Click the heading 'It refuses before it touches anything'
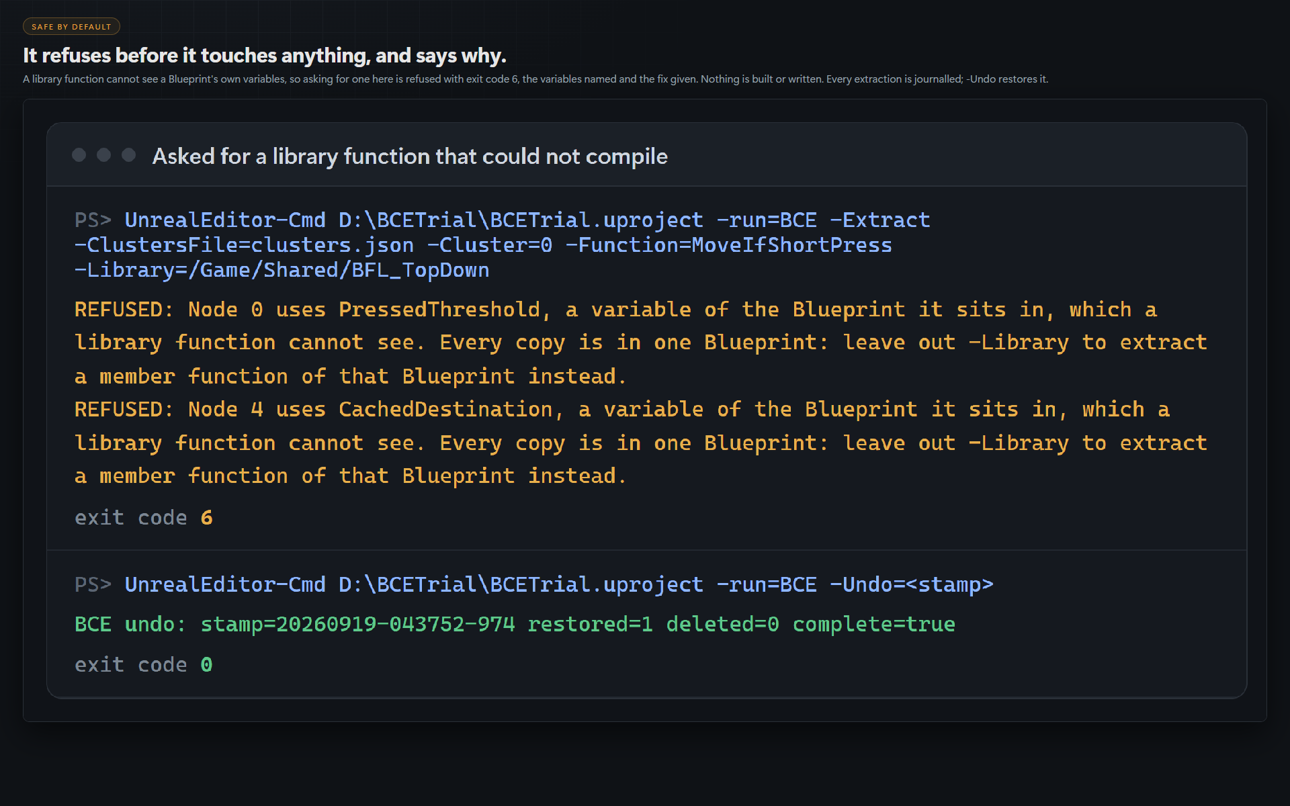Viewport: 1290px width, 806px height. (265, 55)
